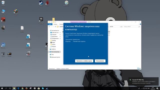This screenshot has width=160, height=90.
Task: Click the Torrent RT FREE Plus notification
Action: [143, 81]
